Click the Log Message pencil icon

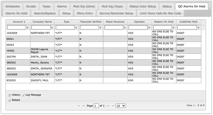click(x=23, y=95)
